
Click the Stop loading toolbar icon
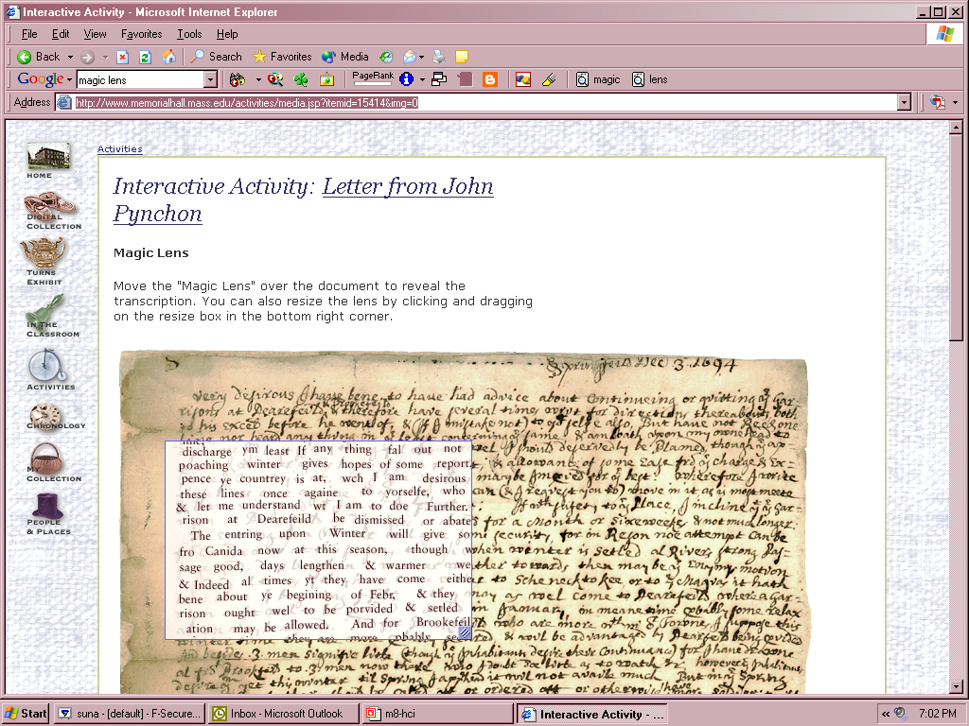tap(123, 57)
